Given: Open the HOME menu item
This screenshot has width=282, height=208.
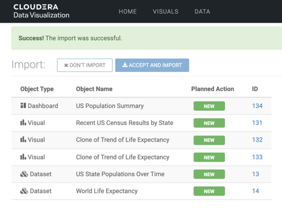Looking at the screenshot, I should 127,11.
